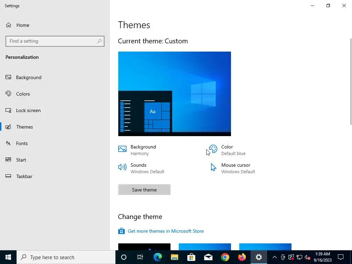The image size is (352, 264).
Task: Click the Microsoft Store bag icon beside link
Action: [121, 231]
